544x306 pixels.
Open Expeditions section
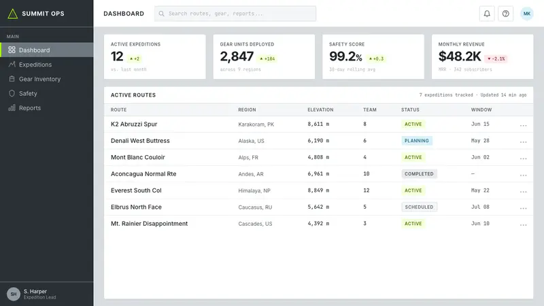pyautogui.click(x=47, y=65)
